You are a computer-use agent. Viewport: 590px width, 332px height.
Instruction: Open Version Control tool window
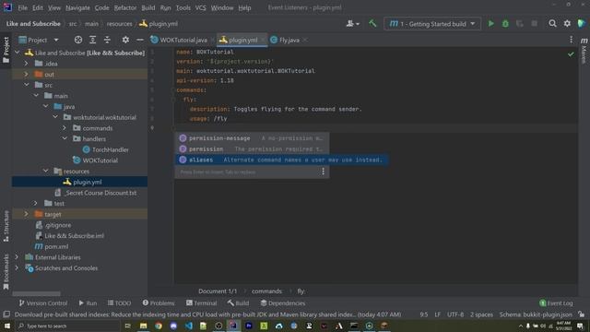43,303
